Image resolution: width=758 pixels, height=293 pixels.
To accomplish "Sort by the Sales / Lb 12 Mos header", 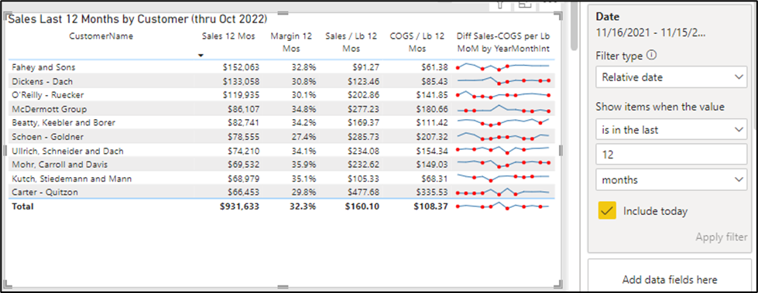I will tap(352, 43).
